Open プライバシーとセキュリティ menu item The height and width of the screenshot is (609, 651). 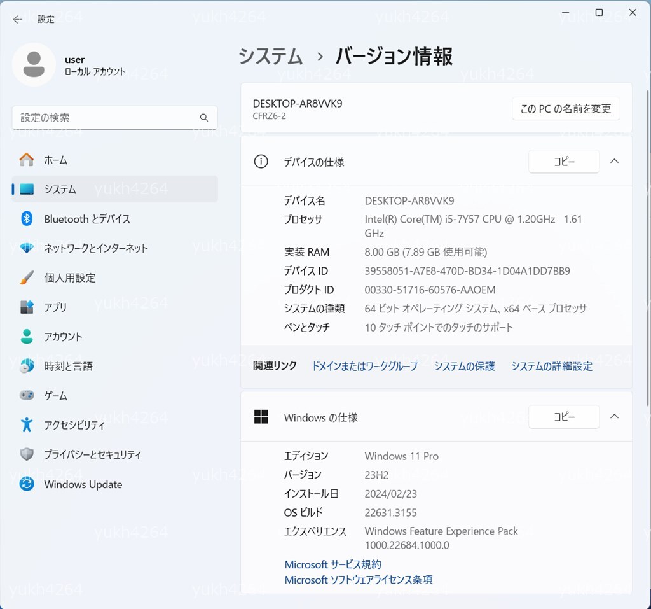coord(92,455)
